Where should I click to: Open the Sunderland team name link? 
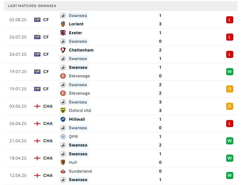click(80, 171)
